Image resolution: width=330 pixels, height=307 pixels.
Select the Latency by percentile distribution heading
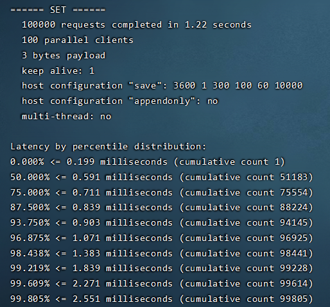pos(109,147)
